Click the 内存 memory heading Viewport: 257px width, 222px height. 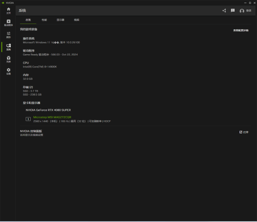click(26, 75)
